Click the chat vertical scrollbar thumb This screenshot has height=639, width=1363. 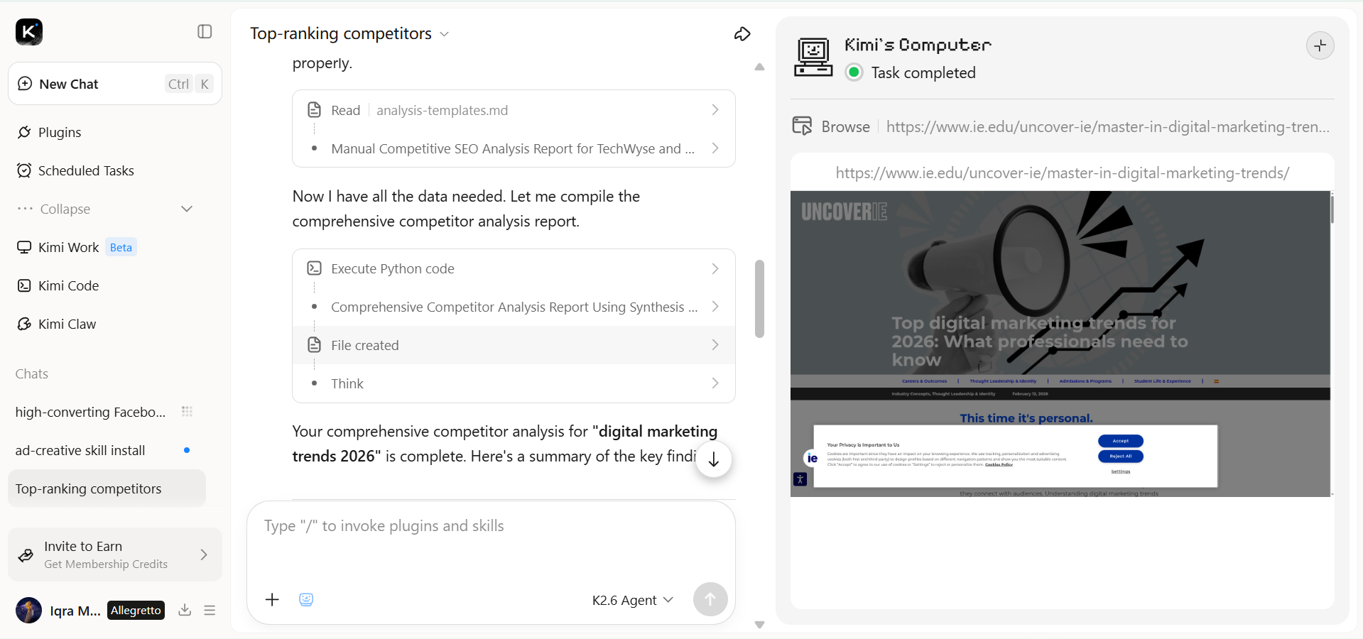tap(759, 298)
